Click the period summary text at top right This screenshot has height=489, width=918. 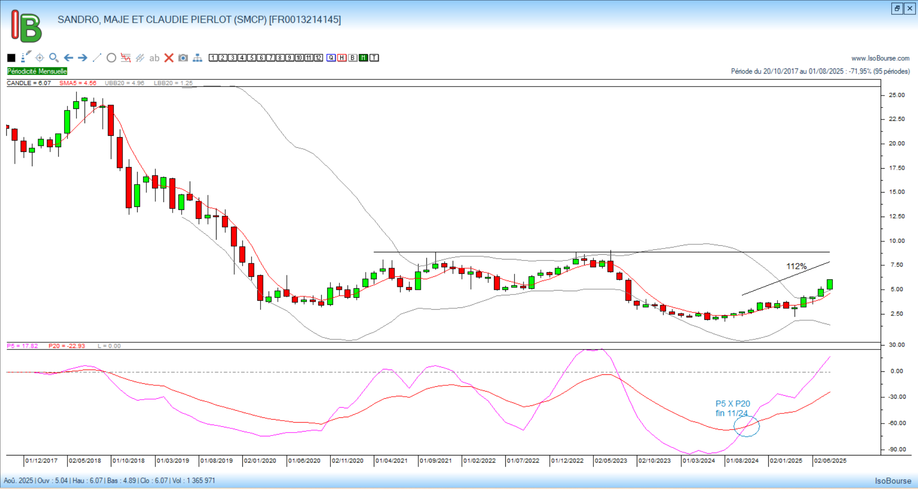[820, 71]
